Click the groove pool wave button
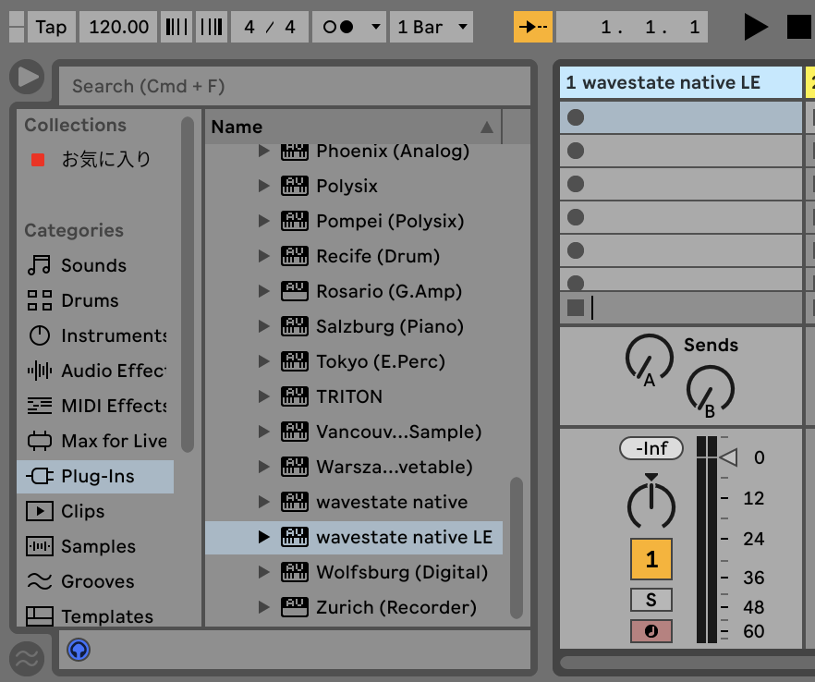815x682 pixels. [x=27, y=659]
